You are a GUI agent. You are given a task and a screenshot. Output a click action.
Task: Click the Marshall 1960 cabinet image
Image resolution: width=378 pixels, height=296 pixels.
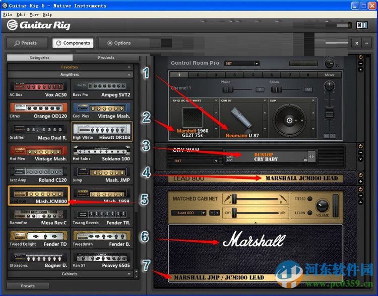pos(192,117)
